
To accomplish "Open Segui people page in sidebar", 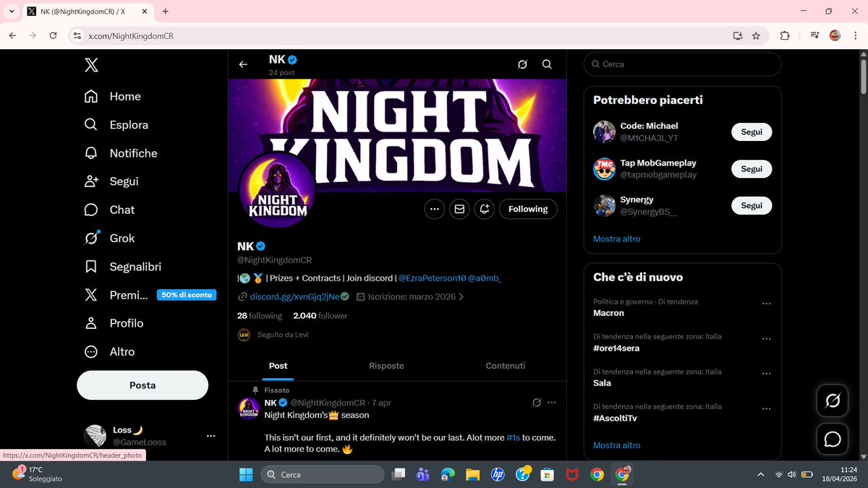I will coord(111,181).
